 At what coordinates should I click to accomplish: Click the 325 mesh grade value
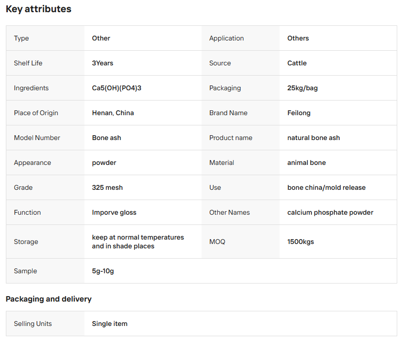tap(107, 187)
